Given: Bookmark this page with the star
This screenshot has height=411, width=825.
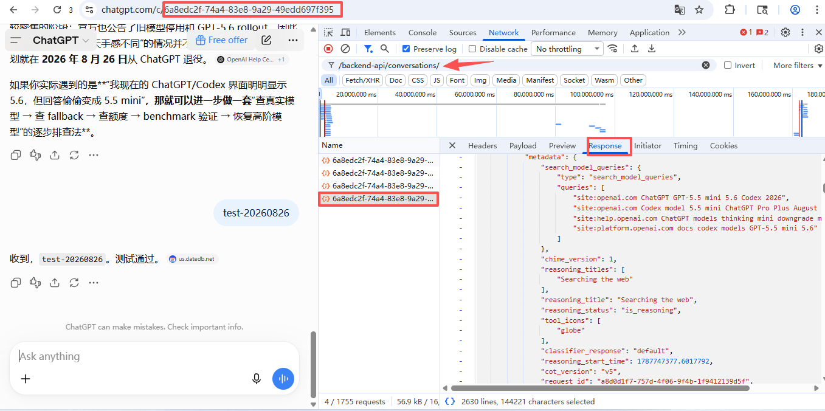Looking at the screenshot, I should (699, 10).
